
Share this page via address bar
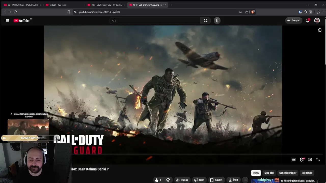tap(246, 12)
